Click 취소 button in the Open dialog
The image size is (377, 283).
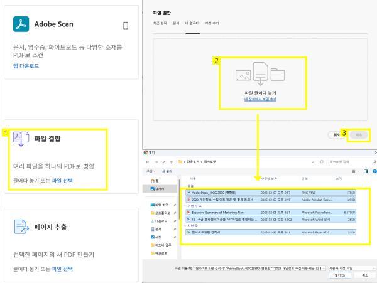click(x=365, y=275)
